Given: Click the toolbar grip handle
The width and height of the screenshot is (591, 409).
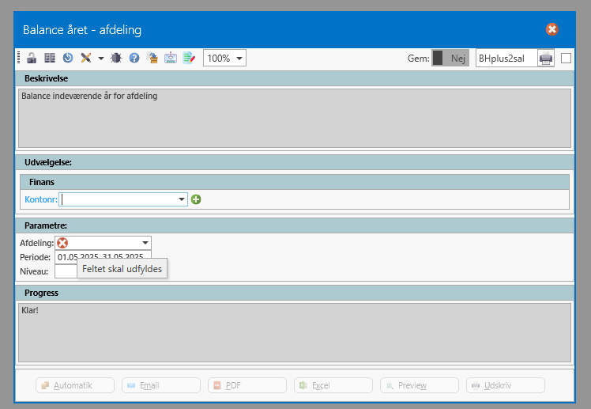Looking at the screenshot, I should [x=19, y=58].
